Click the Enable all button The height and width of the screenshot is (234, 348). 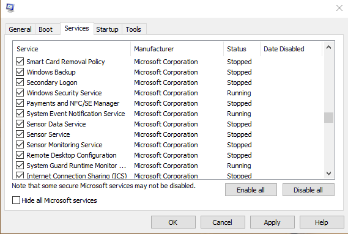(x=251, y=190)
